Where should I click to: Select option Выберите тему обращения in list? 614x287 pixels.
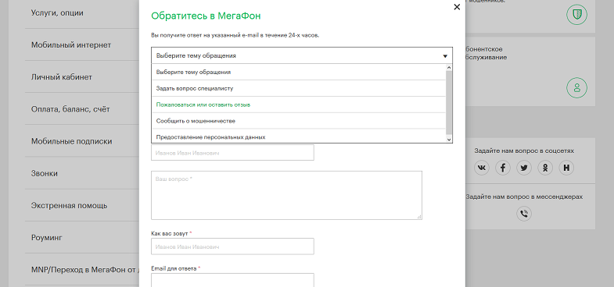click(299, 72)
